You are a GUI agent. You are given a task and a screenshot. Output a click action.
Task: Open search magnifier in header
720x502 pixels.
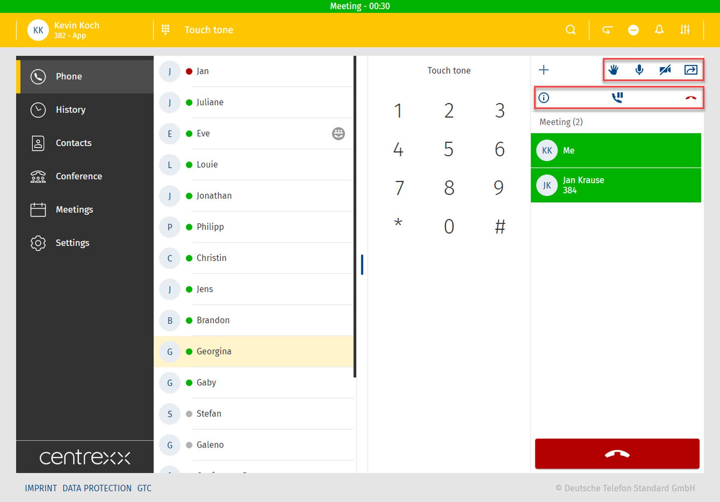(571, 30)
